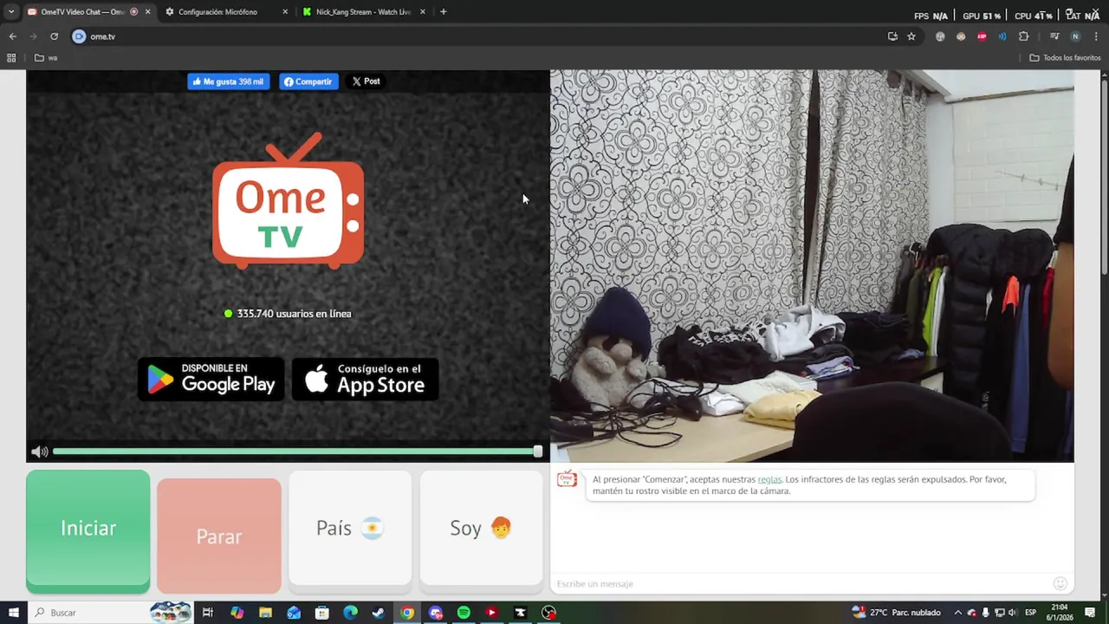Close the OmeTV Video Chat tab
The width and height of the screenshot is (1109, 624).
click(147, 12)
